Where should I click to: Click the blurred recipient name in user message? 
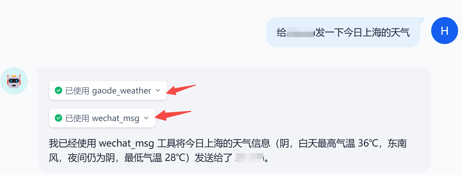(x=300, y=33)
